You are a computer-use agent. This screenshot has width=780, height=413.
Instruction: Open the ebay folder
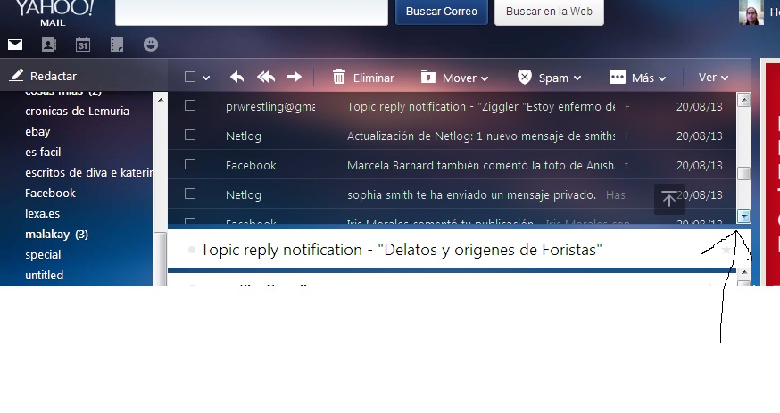(37, 132)
